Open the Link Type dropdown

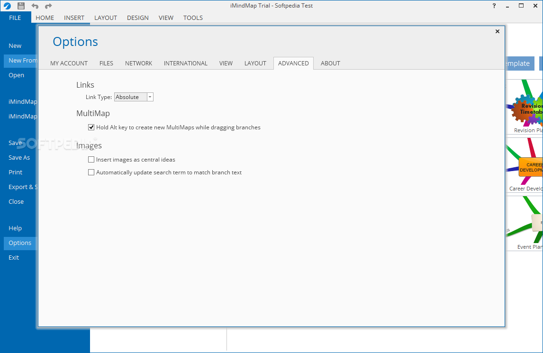click(x=150, y=97)
